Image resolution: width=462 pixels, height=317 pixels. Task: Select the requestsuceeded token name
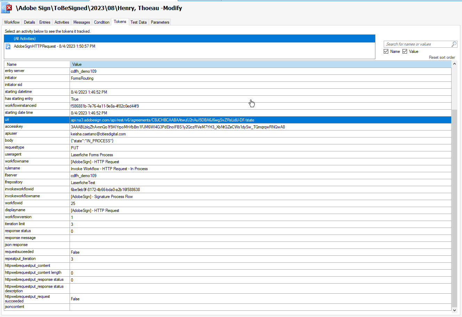click(19, 252)
